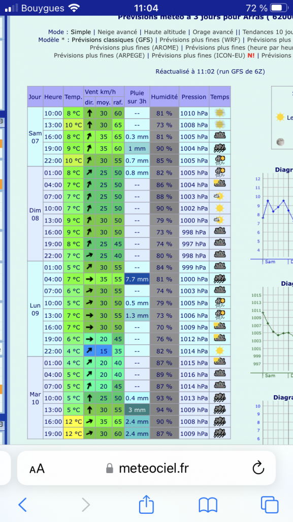
Task: Click the 3 mm rain cell
Action: pos(137,410)
